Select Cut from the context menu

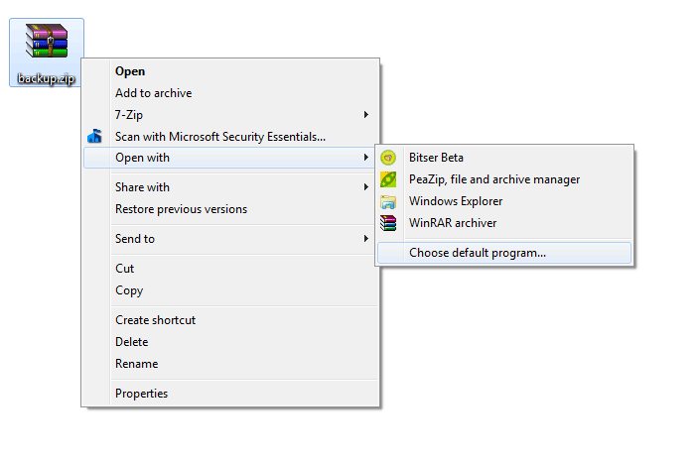tap(125, 269)
